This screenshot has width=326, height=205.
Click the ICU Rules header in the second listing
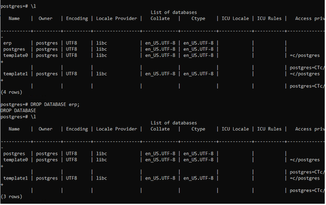[x=269, y=129]
